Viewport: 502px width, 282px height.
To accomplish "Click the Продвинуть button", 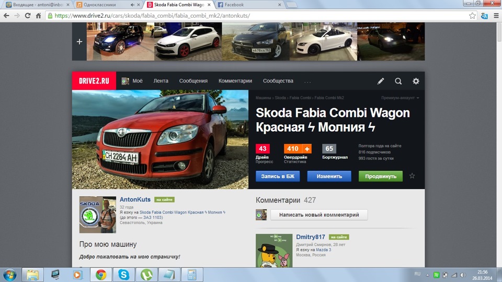I will (381, 176).
